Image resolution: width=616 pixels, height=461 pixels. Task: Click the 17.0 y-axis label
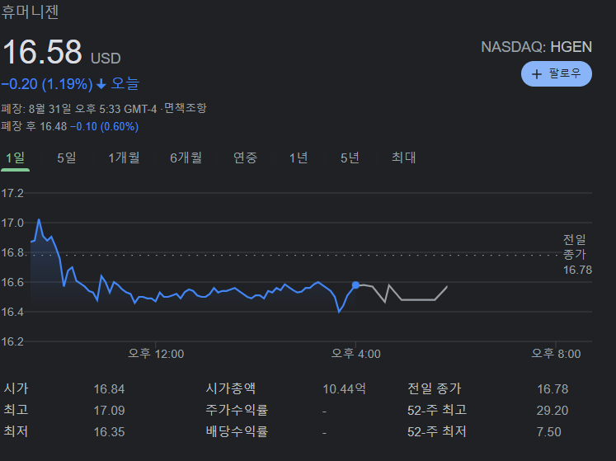point(12,223)
